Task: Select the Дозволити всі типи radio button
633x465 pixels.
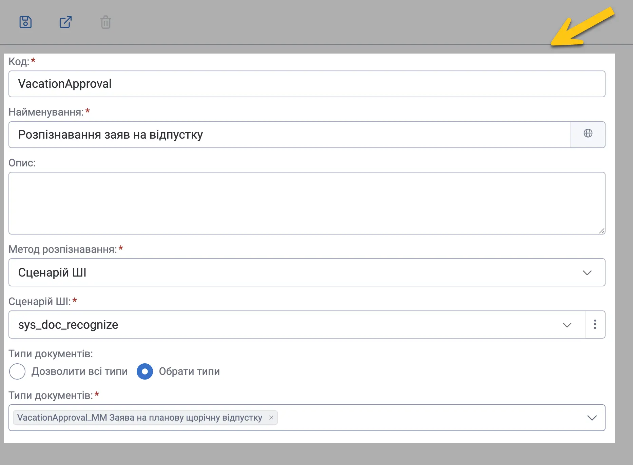Action: 17,371
